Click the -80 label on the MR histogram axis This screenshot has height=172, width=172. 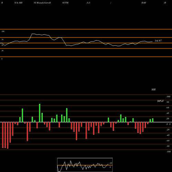tap(168, 146)
